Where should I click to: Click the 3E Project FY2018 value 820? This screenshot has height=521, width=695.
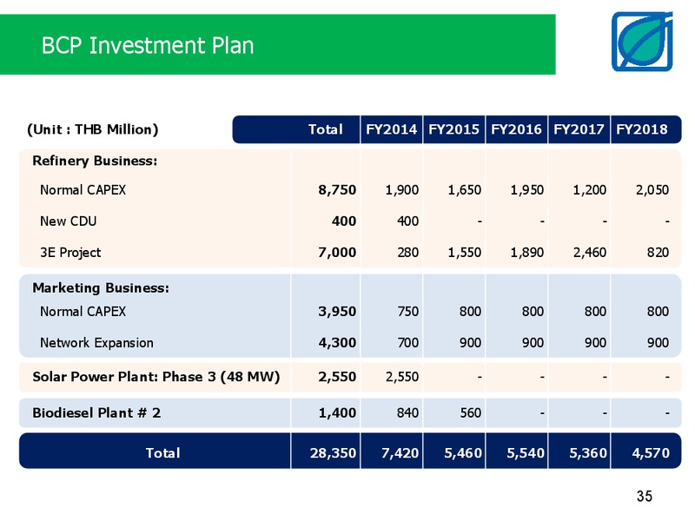pyautogui.click(x=658, y=253)
